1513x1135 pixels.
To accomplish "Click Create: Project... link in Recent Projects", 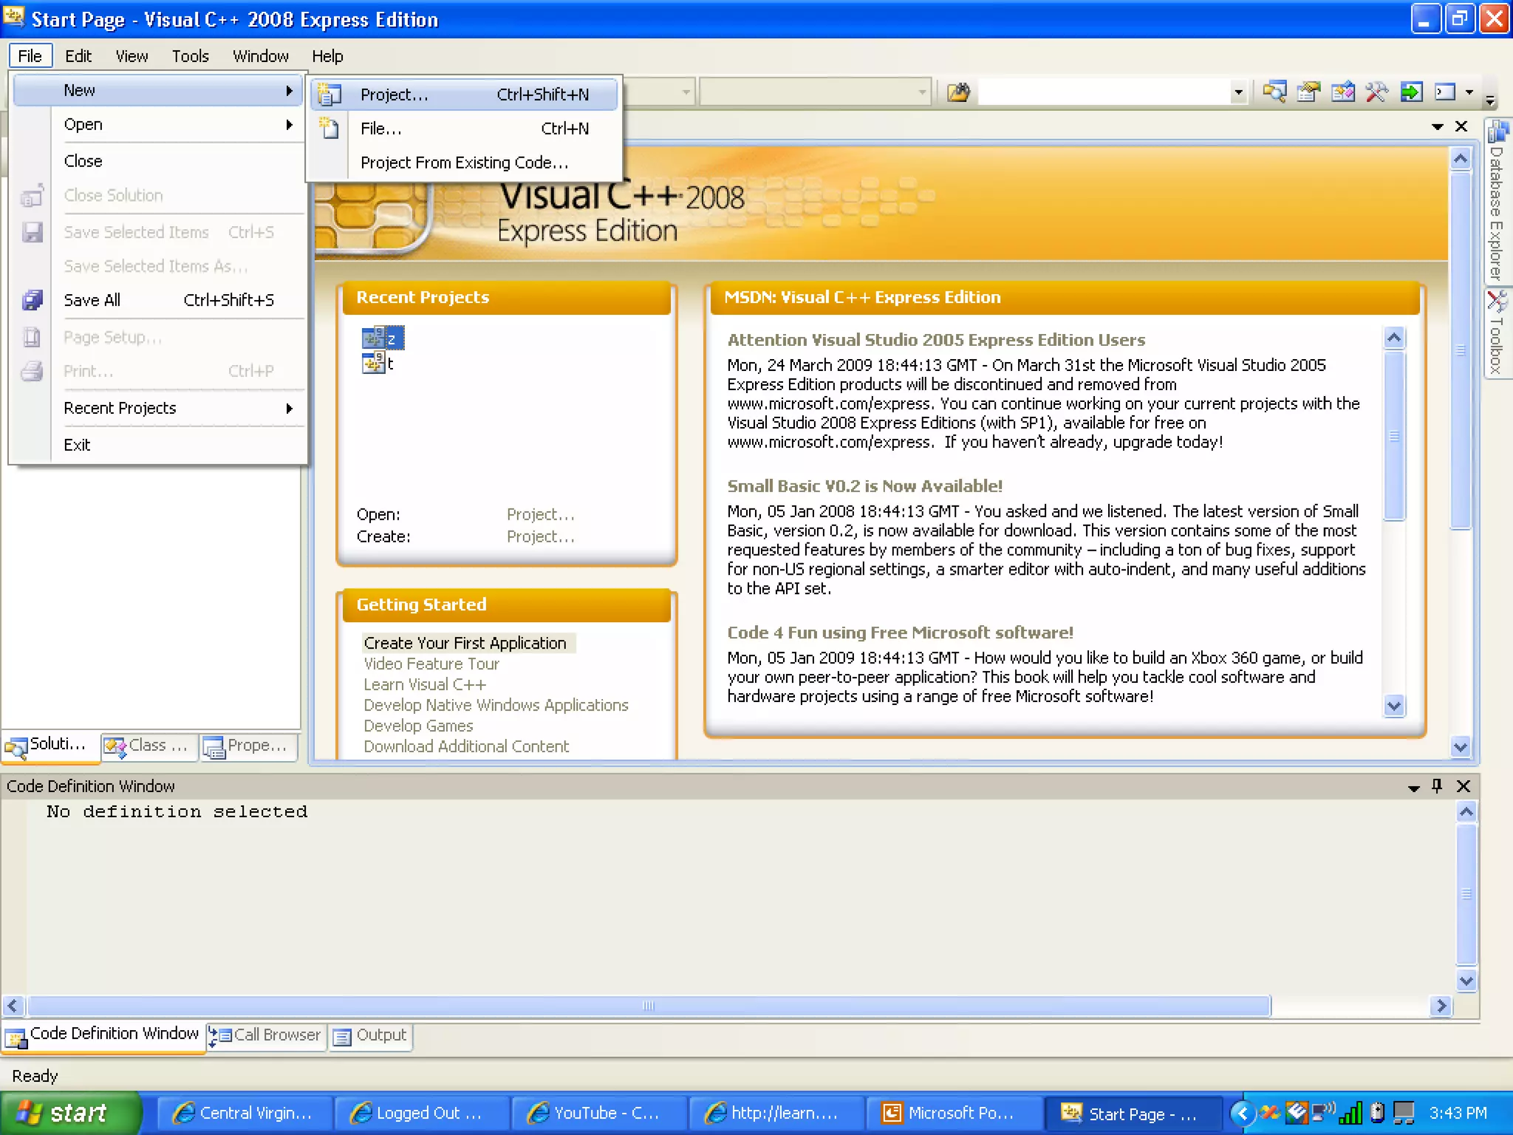I will point(540,536).
